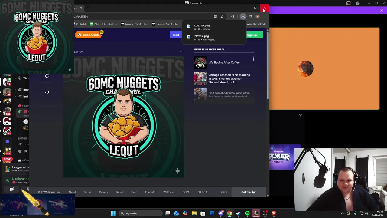387x218 pixels.
Task: Open the (1) Twitch bookmark
Action: click(80, 24)
